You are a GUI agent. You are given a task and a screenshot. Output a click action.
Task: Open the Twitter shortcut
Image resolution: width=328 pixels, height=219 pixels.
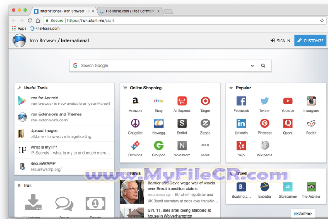[265, 104]
